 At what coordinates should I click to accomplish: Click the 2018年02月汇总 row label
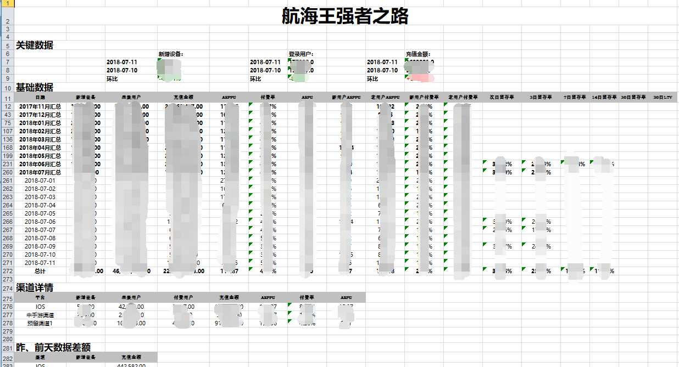pos(40,131)
